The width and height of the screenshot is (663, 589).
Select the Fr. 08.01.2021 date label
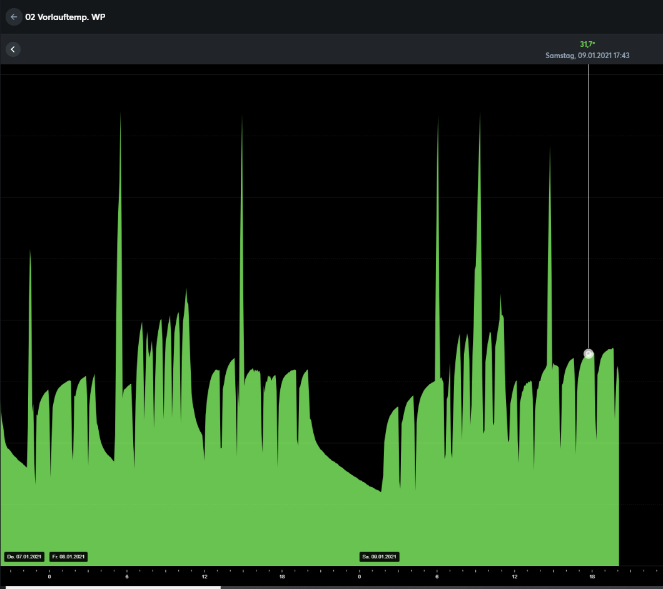point(69,557)
